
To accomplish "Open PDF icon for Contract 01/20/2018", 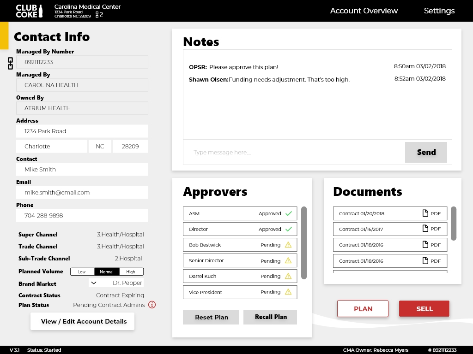I will pos(425,213).
